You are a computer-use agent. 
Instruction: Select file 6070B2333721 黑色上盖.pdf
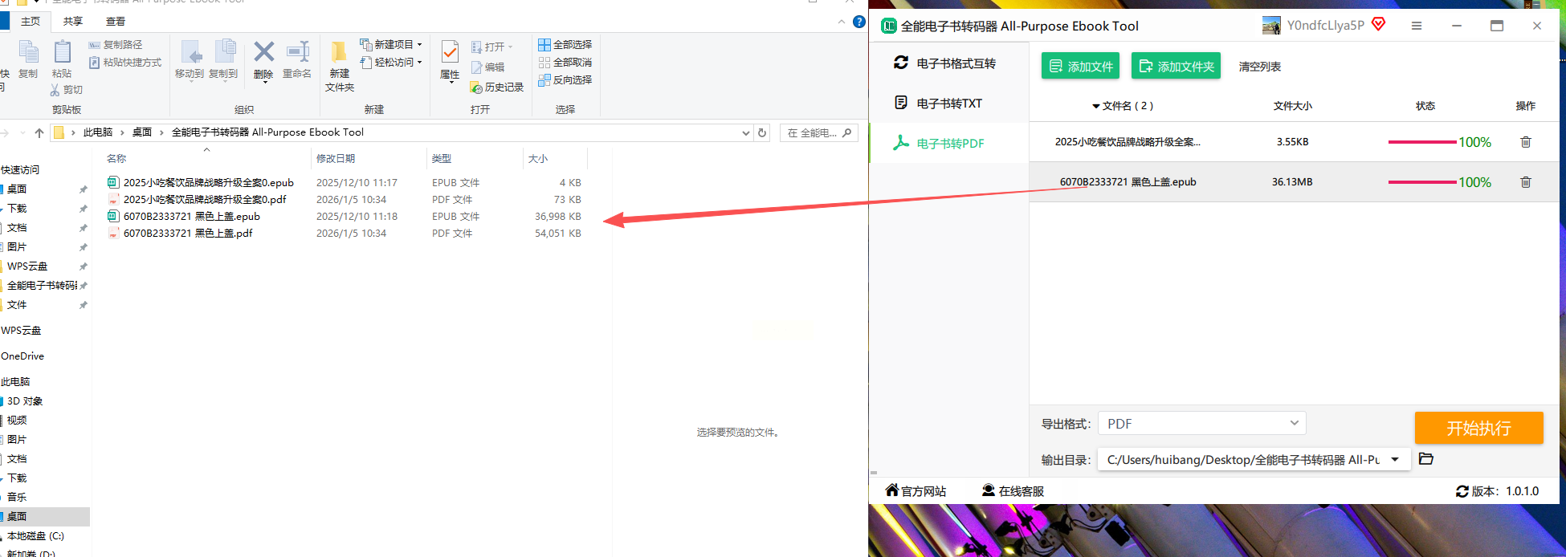coord(181,234)
